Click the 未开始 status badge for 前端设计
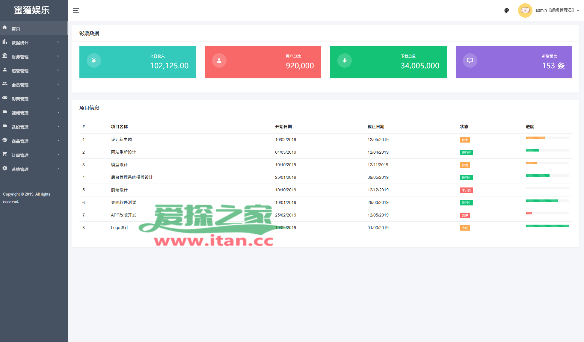The image size is (584, 342). click(x=466, y=190)
